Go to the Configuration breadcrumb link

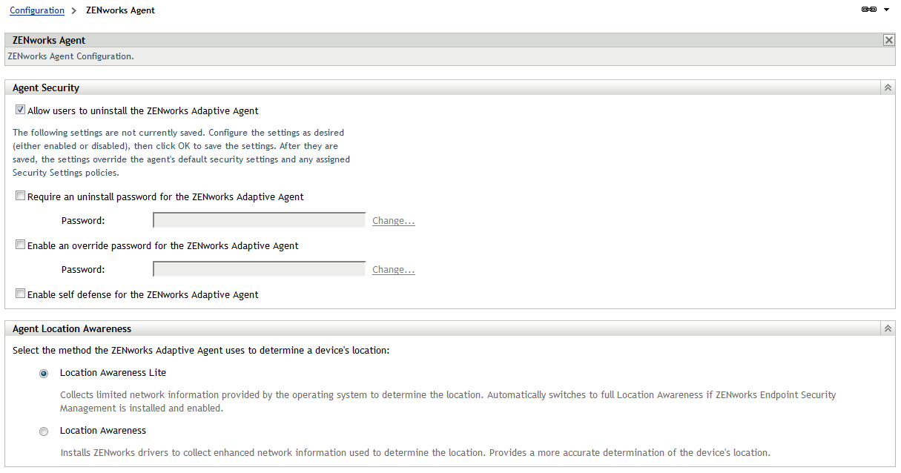click(x=37, y=10)
